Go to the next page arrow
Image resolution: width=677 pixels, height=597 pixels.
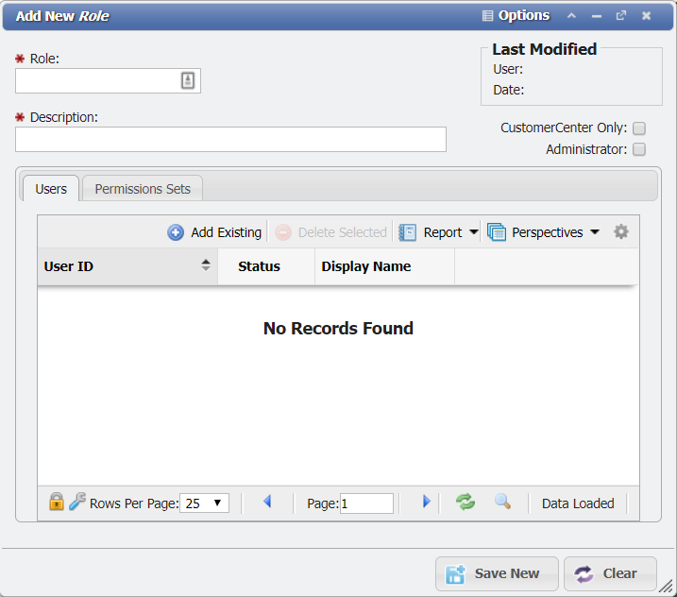click(426, 503)
